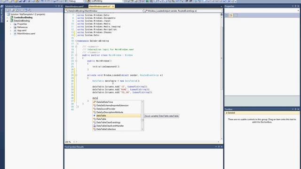This screenshot has height=169, width=301.
Task: Expand the ComboBoxBinding project node
Action: click(8, 17)
